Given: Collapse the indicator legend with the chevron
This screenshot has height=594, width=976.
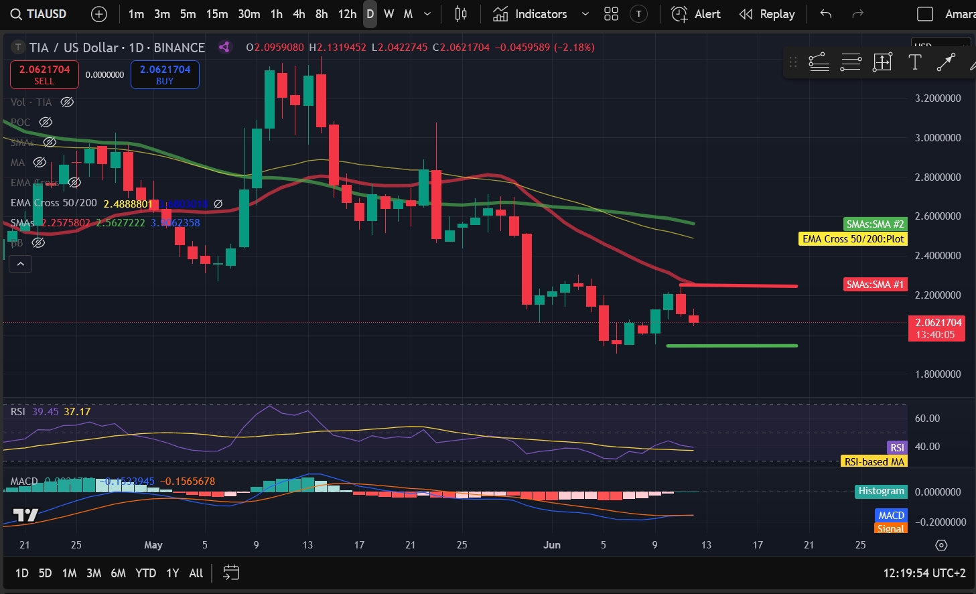Looking at the screenshot, I should point(20,265).
